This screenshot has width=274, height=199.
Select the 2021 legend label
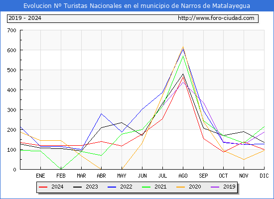point(160,187)
